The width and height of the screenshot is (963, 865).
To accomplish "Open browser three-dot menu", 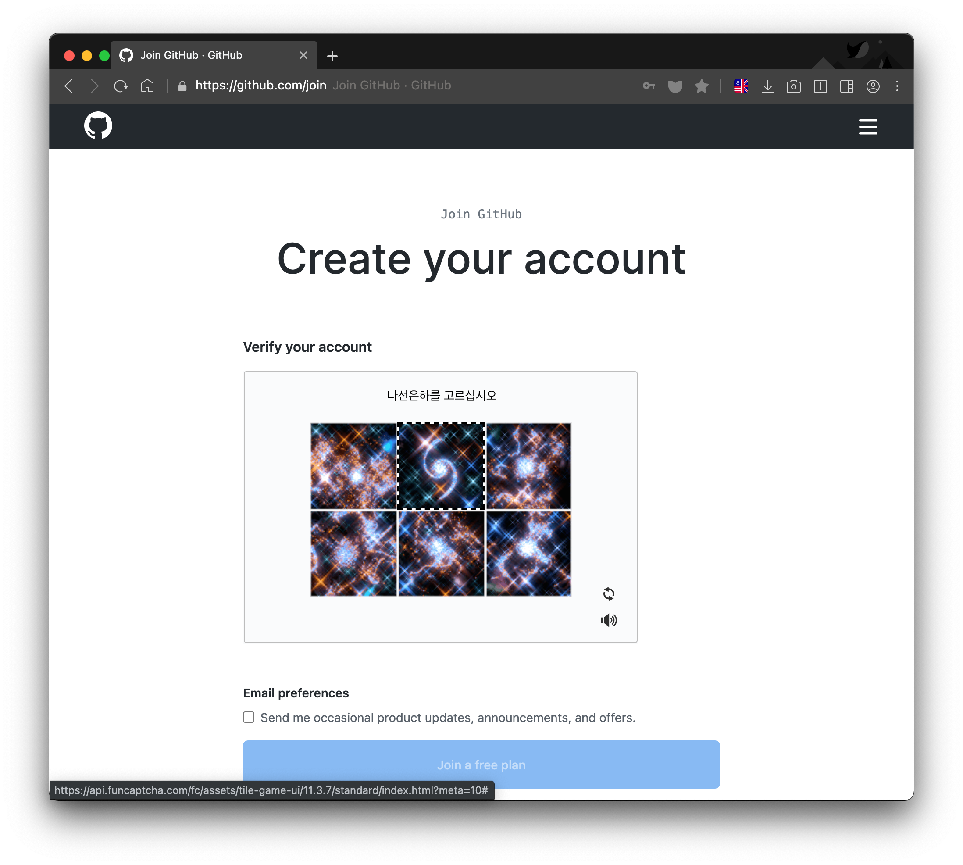I will tap(897, 86).
